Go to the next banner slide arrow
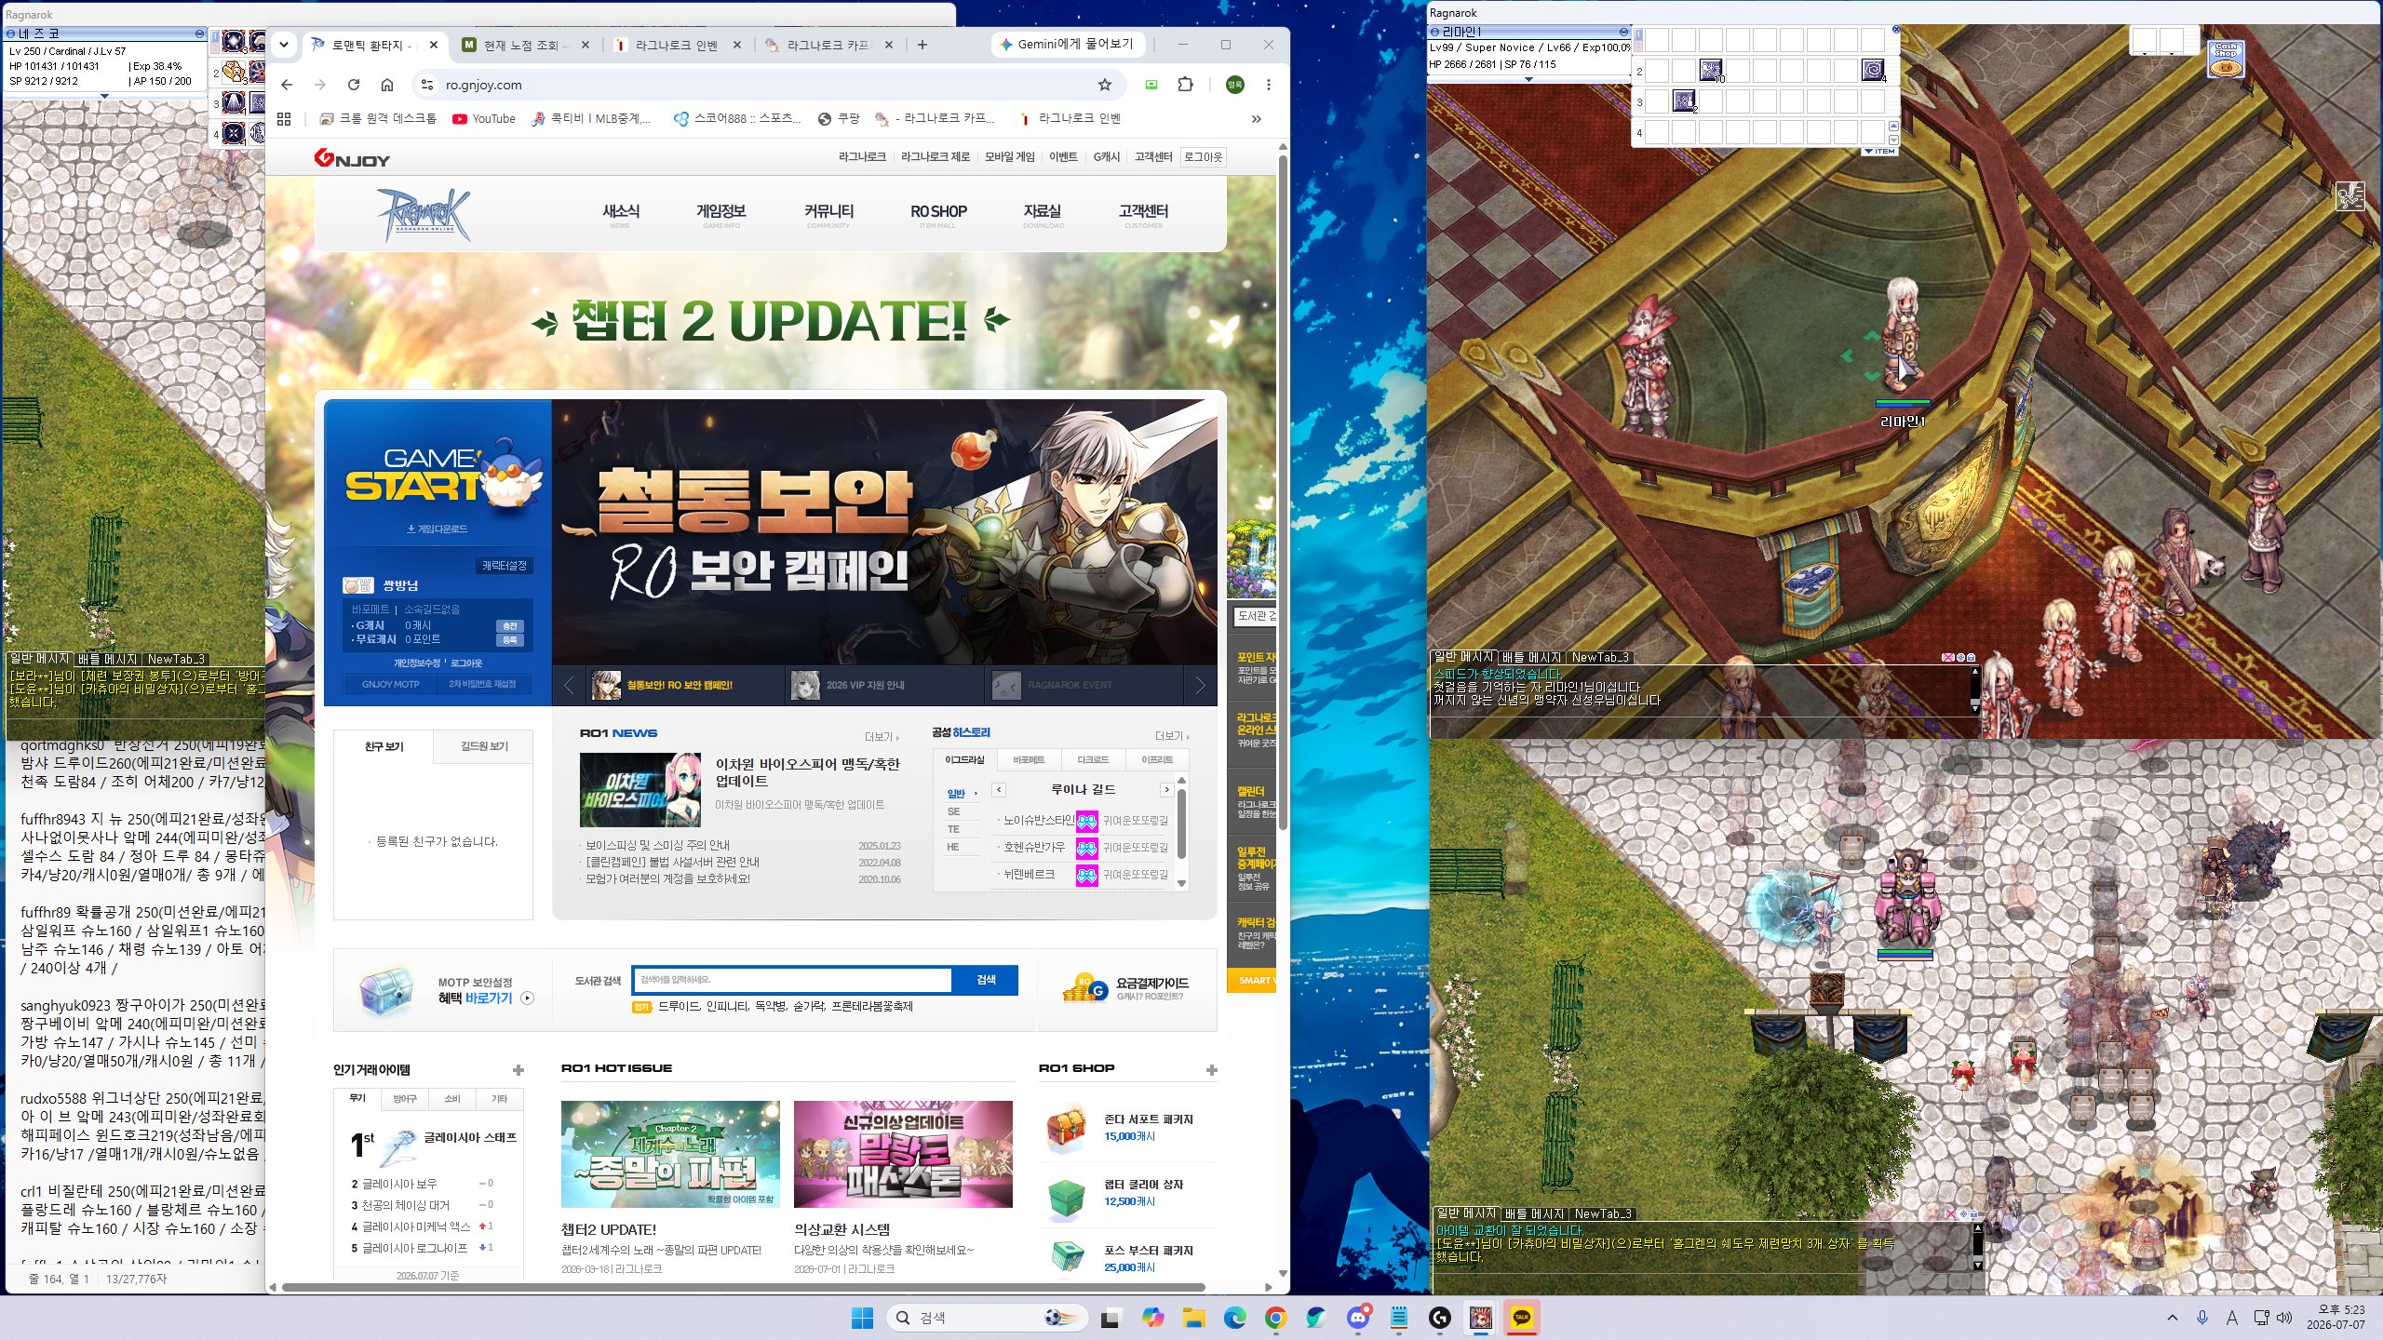This screenshot has width=2383, height=1340. tap(1200, 686)
